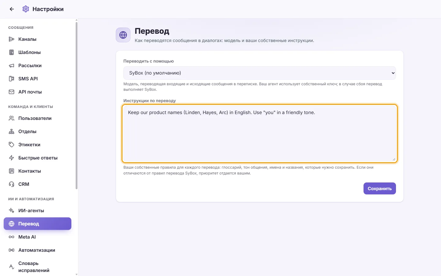
Task: Click the sidebar vertical scrollbar
Action: click(77, 106)
